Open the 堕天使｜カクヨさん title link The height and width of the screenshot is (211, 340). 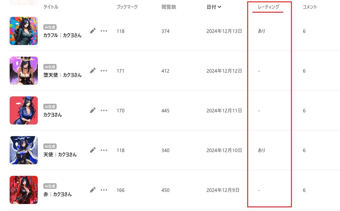coord(62,75)
